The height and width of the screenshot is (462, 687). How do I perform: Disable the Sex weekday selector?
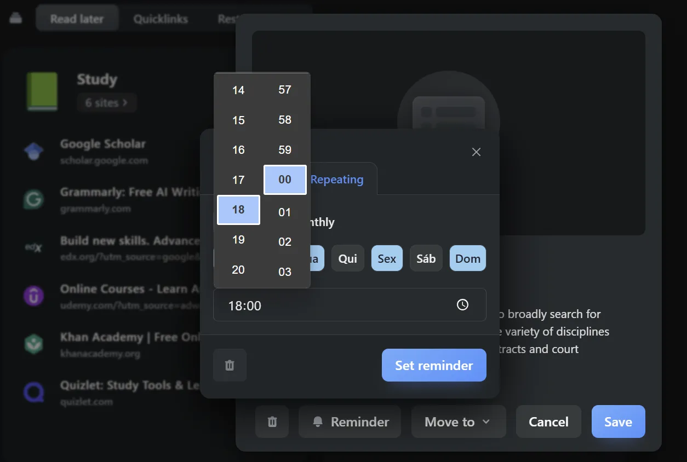click(x=387, y=258)
